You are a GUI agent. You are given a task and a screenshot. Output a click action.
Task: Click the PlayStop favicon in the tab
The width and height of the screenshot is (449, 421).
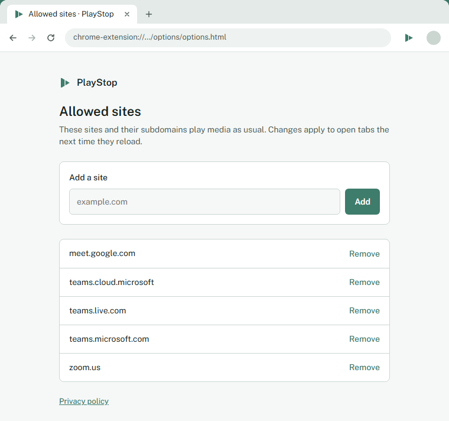(19, 14)
